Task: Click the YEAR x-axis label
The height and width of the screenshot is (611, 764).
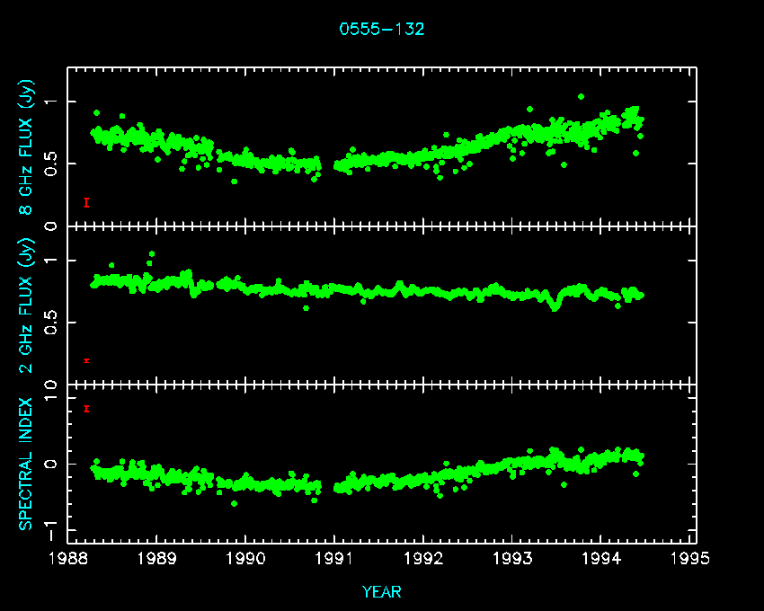Action: point(381,591)
